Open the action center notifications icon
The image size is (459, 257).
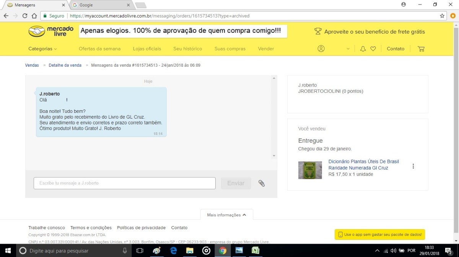pos(449,251)
